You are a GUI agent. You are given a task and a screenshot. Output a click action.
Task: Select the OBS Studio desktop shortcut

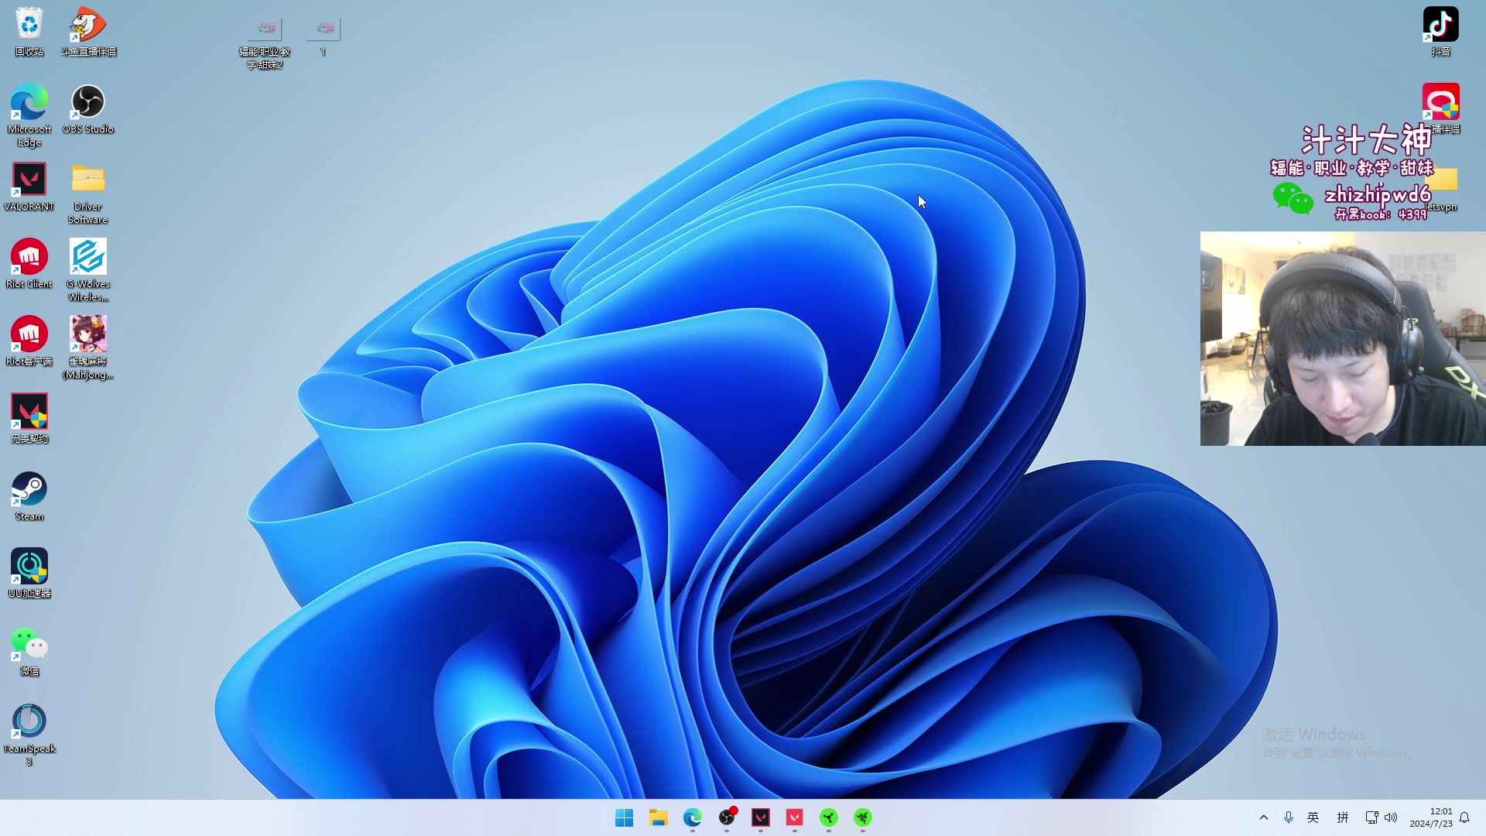point(87,102)
